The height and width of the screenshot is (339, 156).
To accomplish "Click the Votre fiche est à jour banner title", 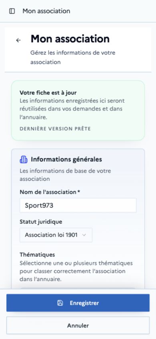I will [48, 93].
